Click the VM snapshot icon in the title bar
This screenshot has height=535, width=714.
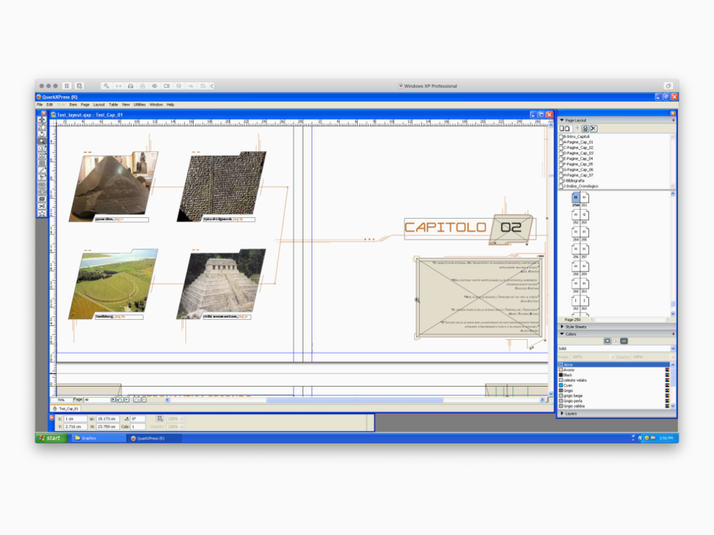pos(79,86)
